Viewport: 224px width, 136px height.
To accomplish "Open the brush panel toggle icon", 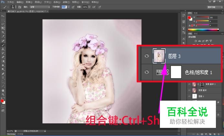I will [20, 6].
